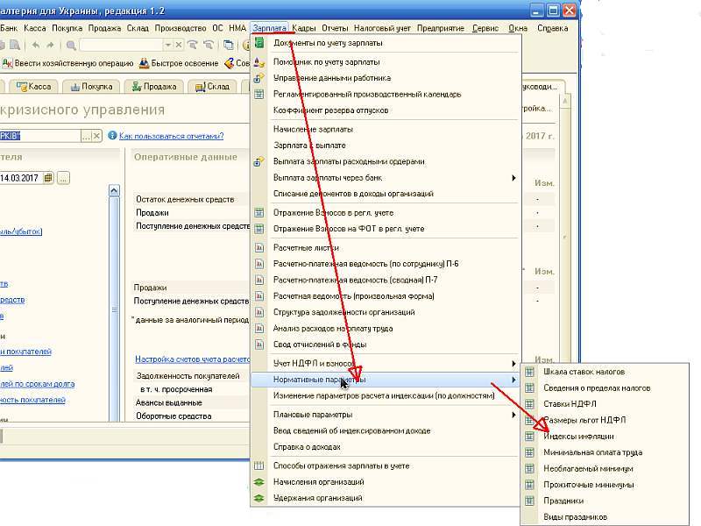Click table icon beside Шкала ставок налогов
701x526 pixels.
point(530,372)
